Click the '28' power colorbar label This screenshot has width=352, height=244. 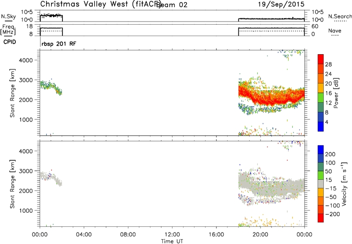click(x=328, y=64)
